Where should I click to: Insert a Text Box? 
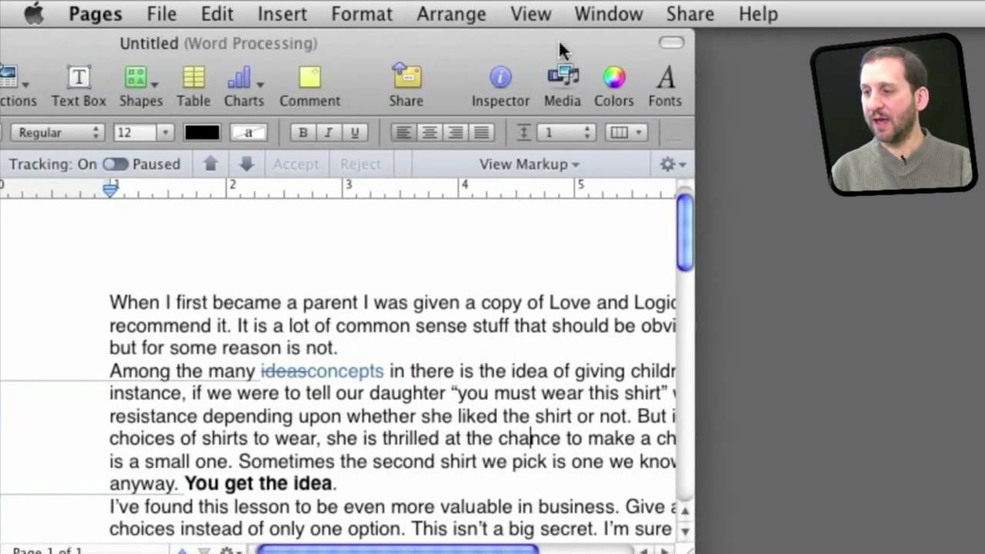point(78,85)
